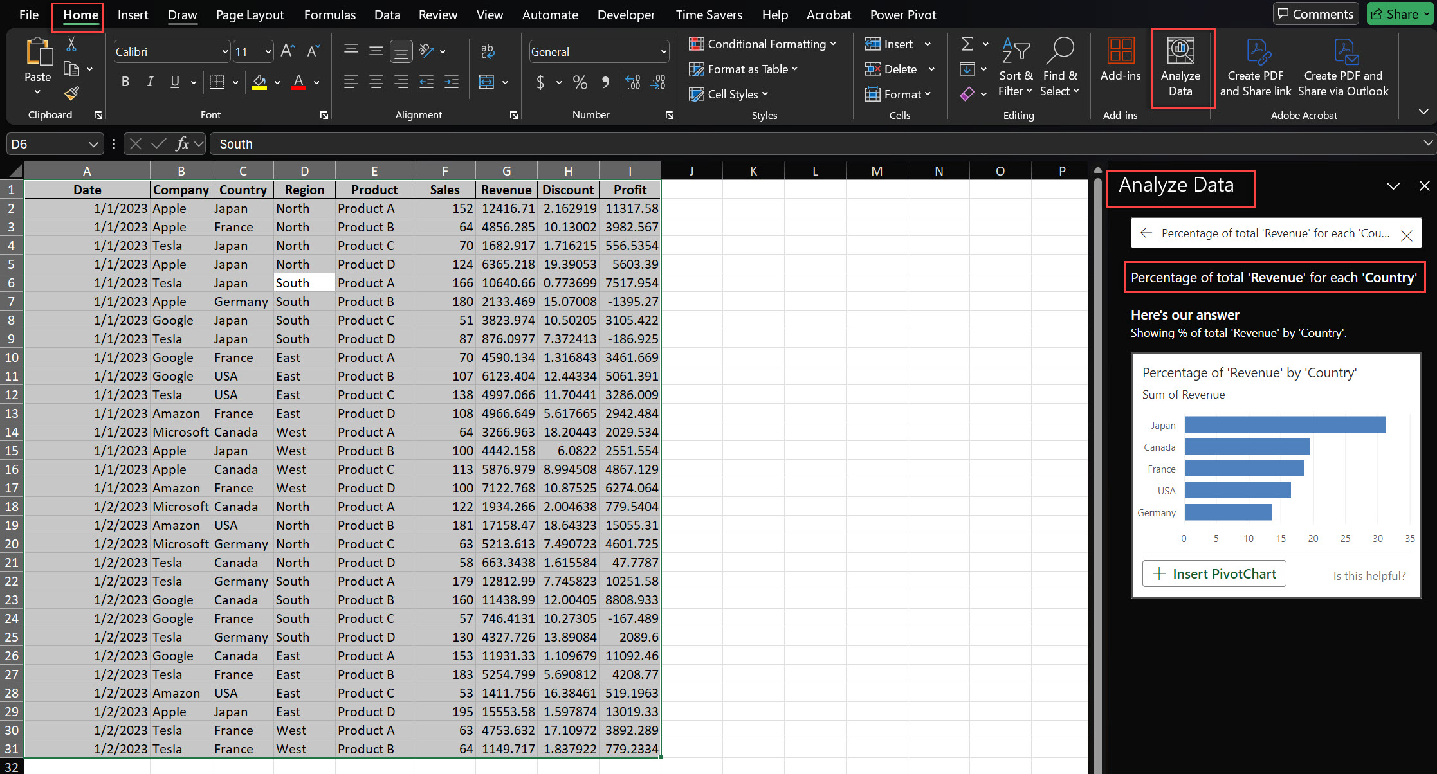Open the font size dropdown
The image size is (1437, 774).
click(268, 51)
